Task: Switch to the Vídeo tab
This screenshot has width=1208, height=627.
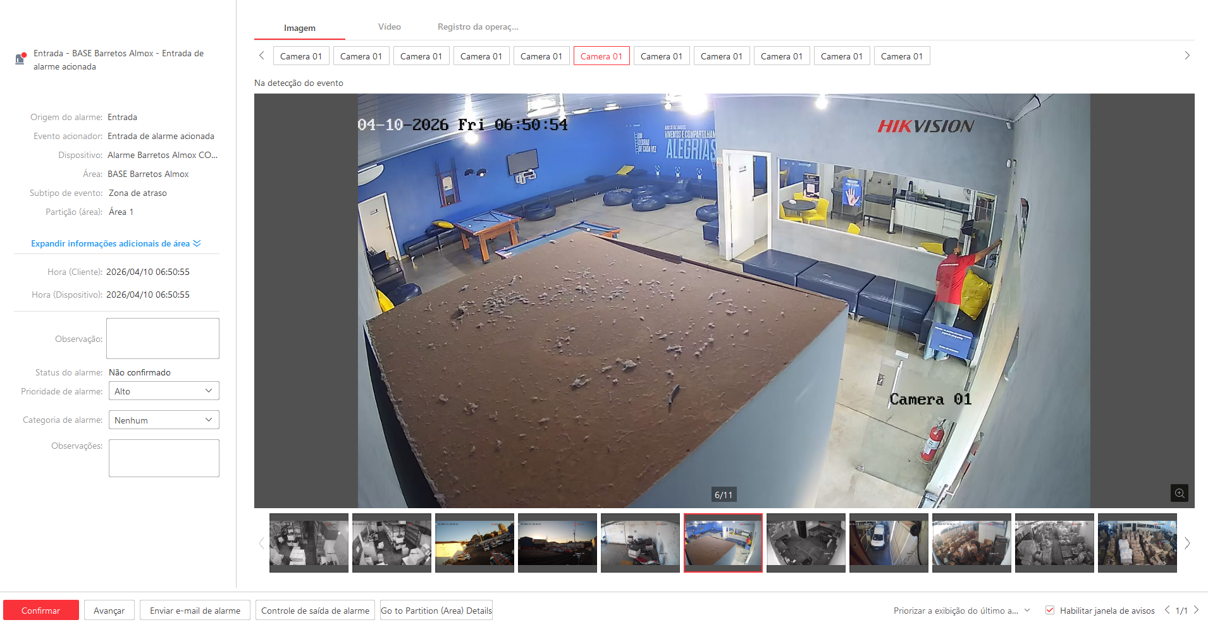Action: [x=389, y=27]
